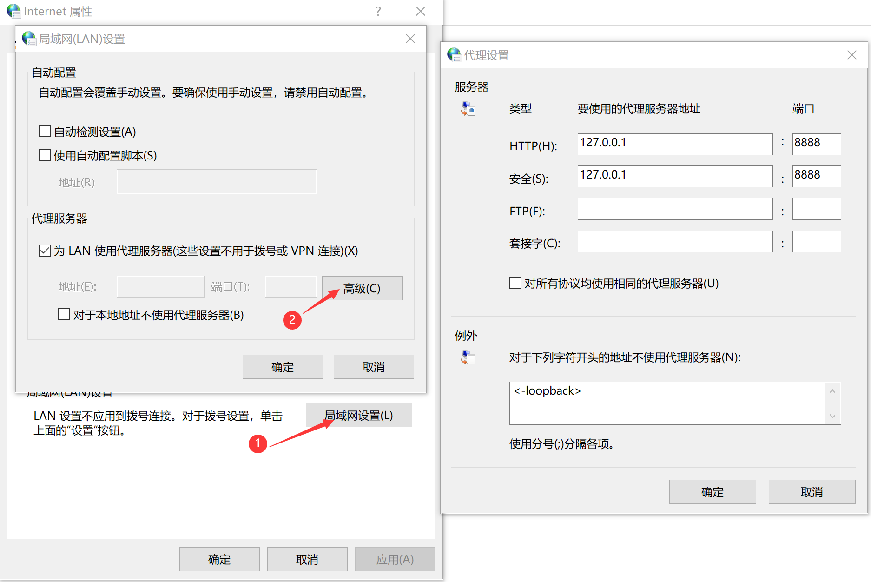Click the exceptions list scroll-up arrow

coord(832,391)
